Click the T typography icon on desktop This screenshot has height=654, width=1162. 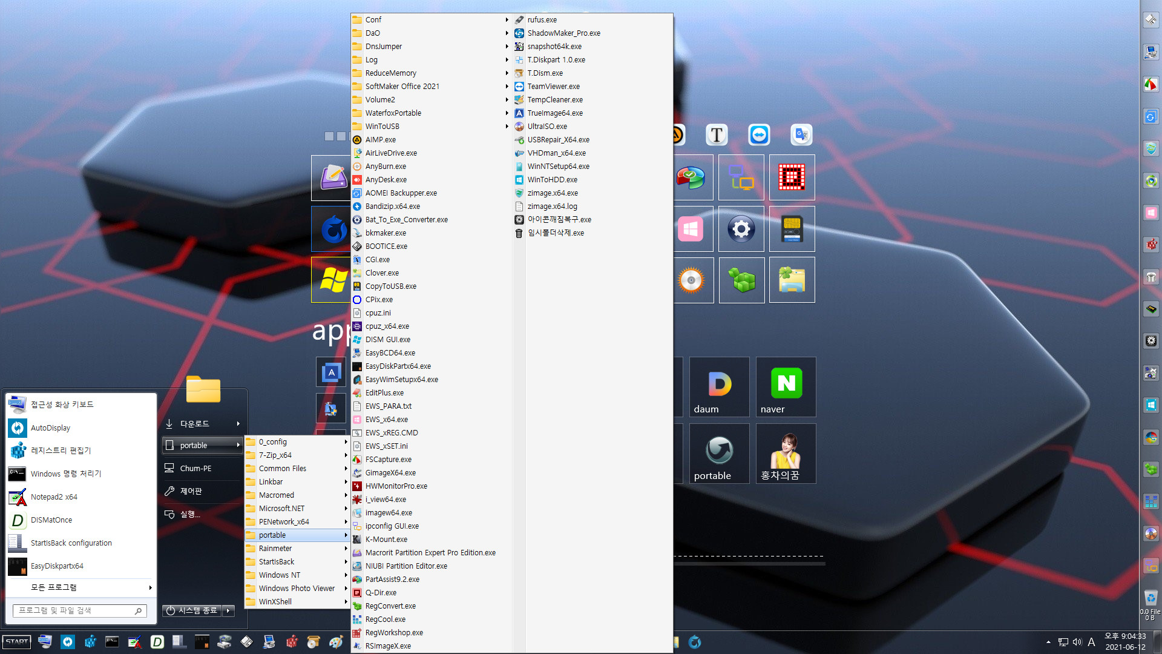(717, 134)
